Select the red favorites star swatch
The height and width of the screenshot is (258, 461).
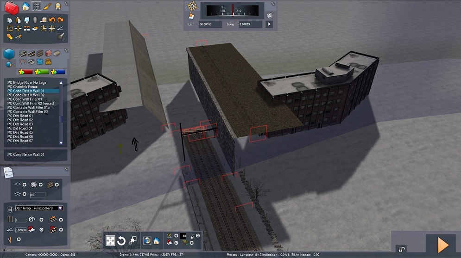click(25, 72)
